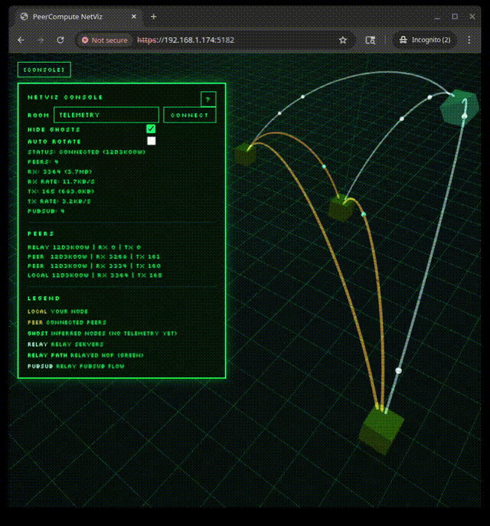Click the Room field containing TELEMETRY
Viewport: 490px width, 526px height.
pyautogui.click(x=106, y=115)
